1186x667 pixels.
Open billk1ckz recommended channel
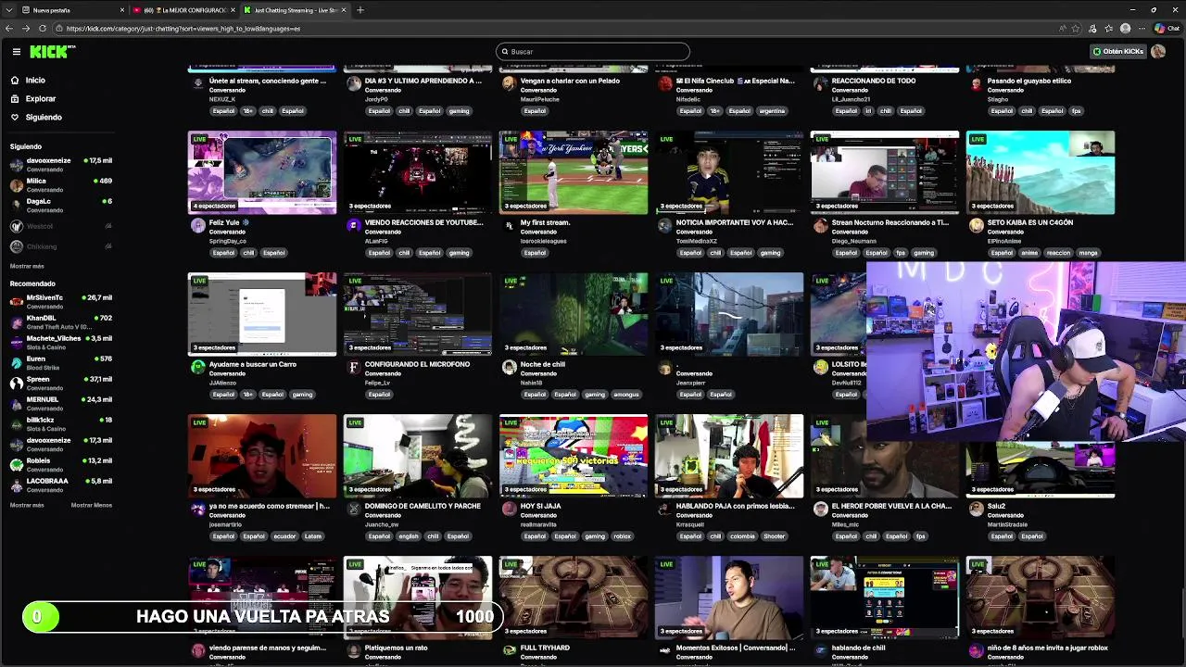point(60,423)
